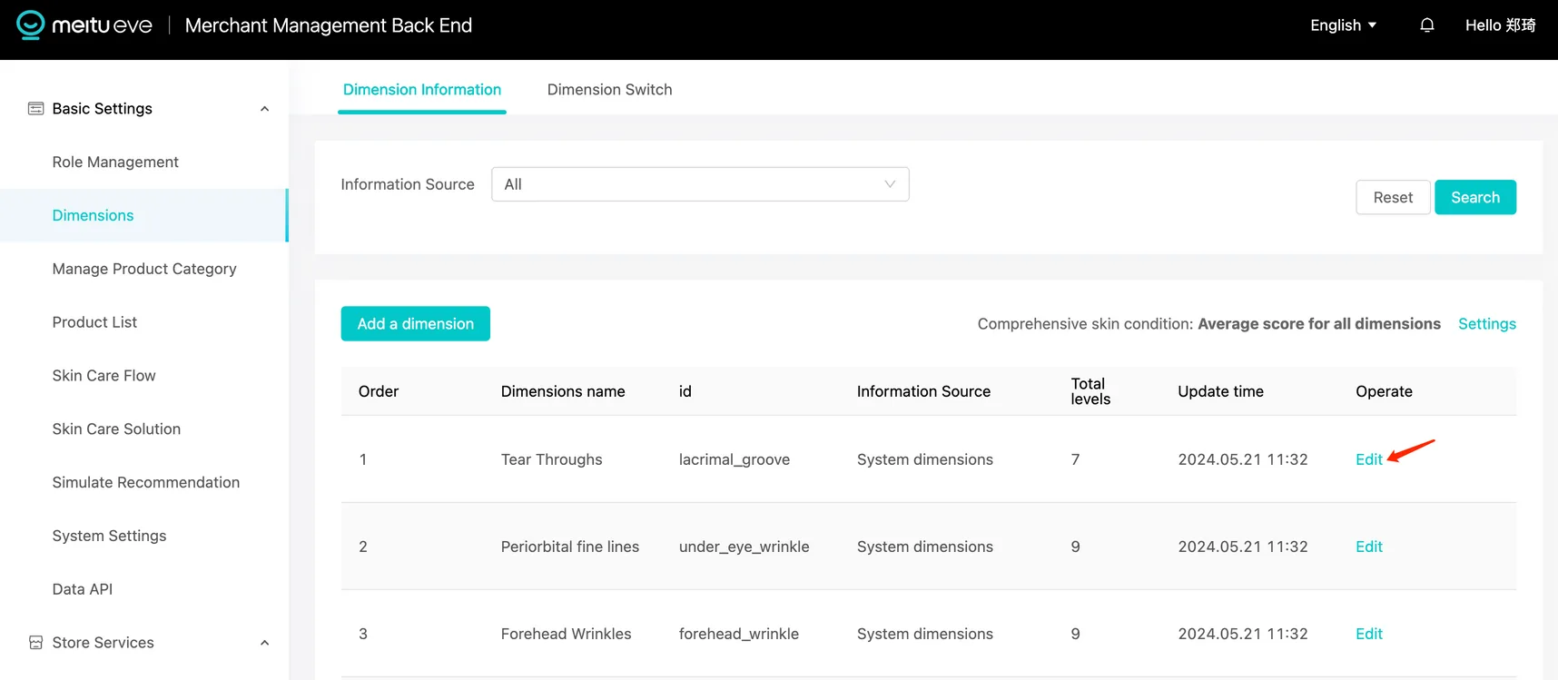Open Data API page
The height and width of the screenshot is (680, 1558).
click(83, 589)
